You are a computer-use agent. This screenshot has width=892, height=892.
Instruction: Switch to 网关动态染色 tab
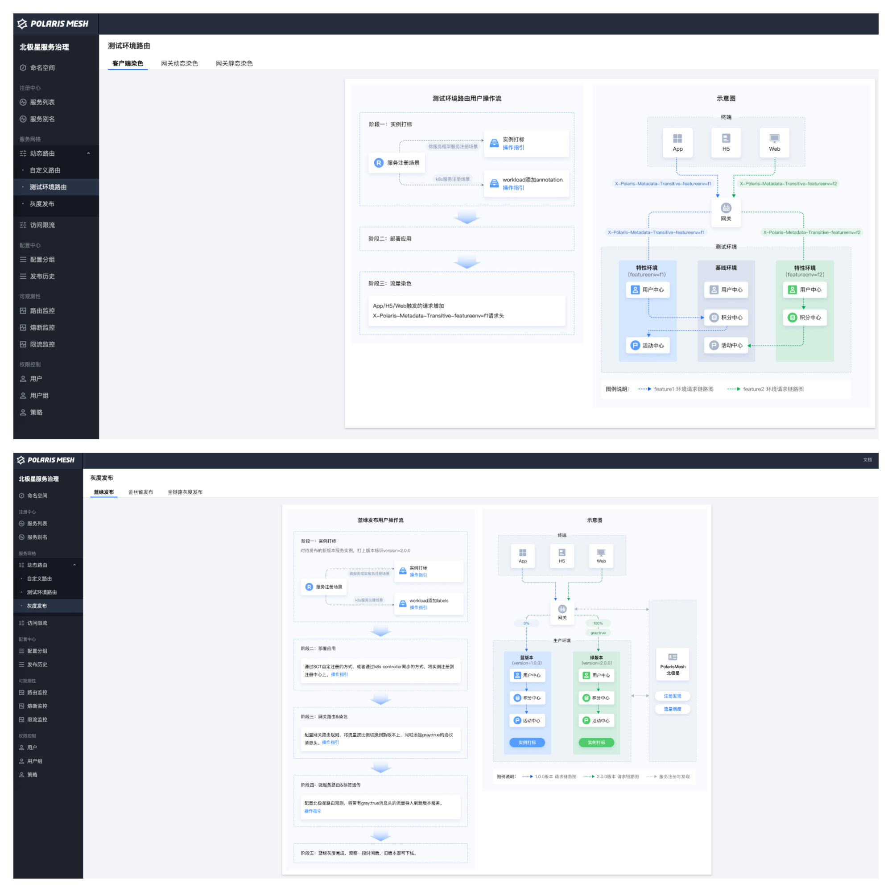179,63
